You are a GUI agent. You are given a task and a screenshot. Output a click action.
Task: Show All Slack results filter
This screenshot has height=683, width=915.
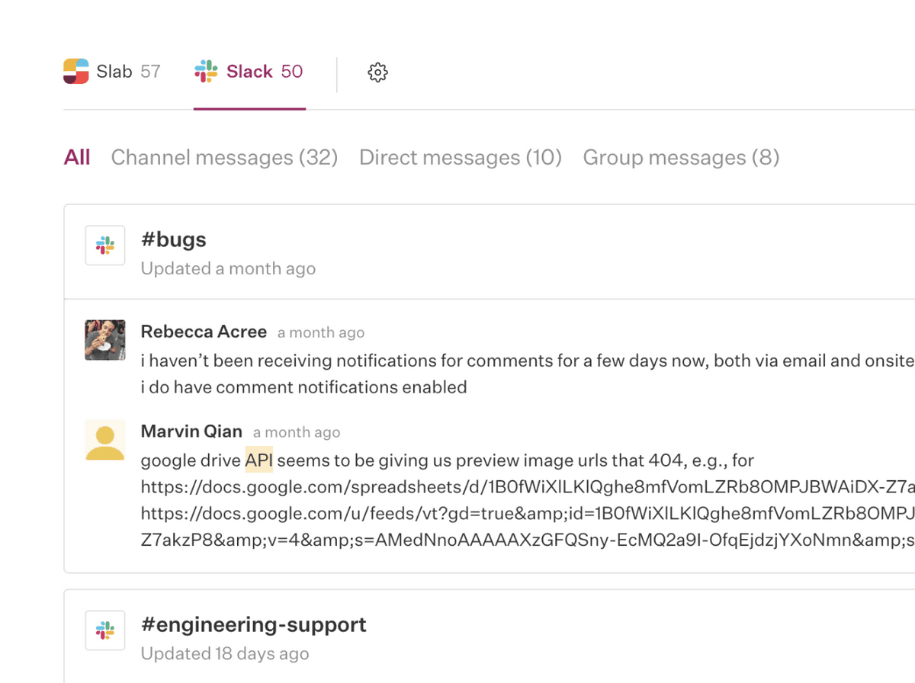tap(77, 158)
